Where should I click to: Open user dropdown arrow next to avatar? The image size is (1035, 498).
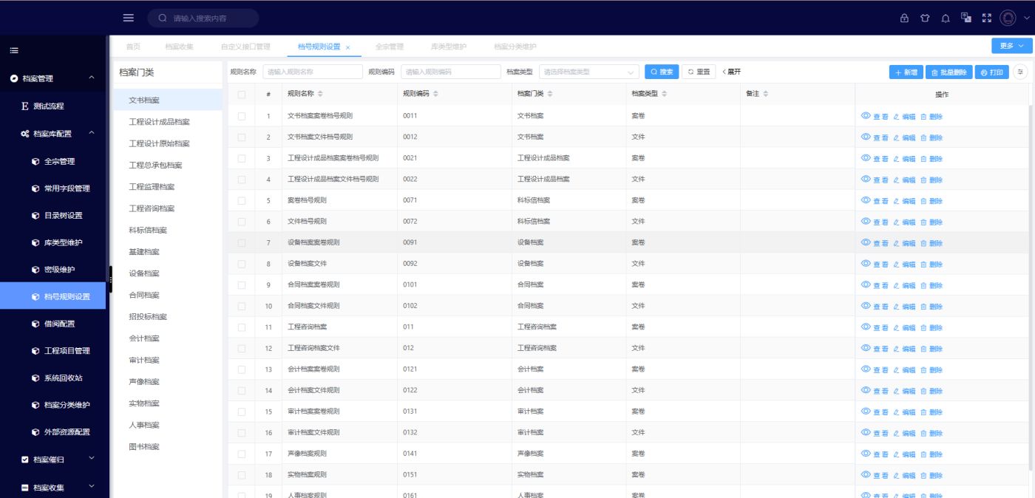pos(1026,18)
